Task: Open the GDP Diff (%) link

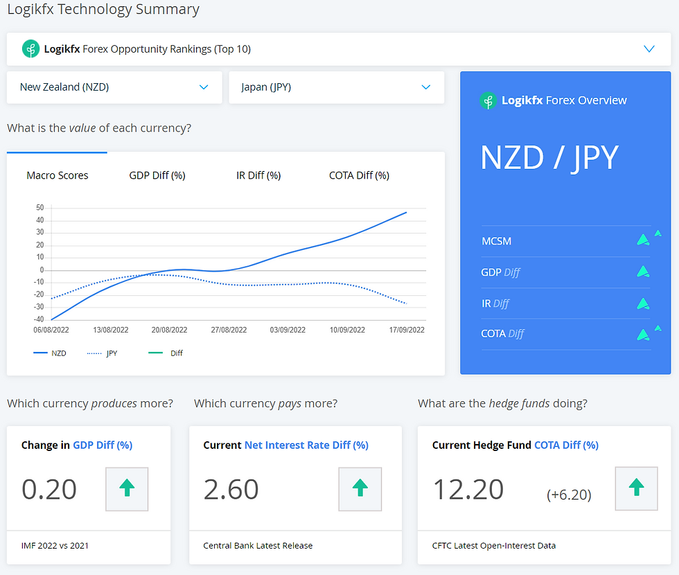Action: coord(103,445)
